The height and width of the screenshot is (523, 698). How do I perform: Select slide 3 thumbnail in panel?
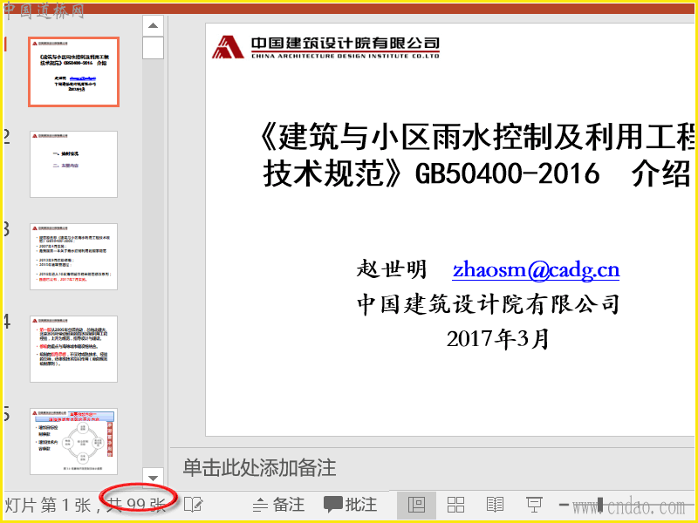(x=74, y=256)
